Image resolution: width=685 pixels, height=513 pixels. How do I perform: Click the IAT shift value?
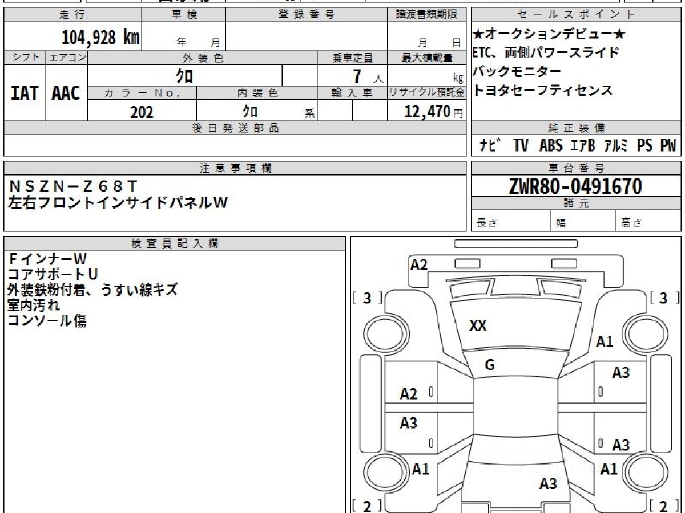click(25, 93)
